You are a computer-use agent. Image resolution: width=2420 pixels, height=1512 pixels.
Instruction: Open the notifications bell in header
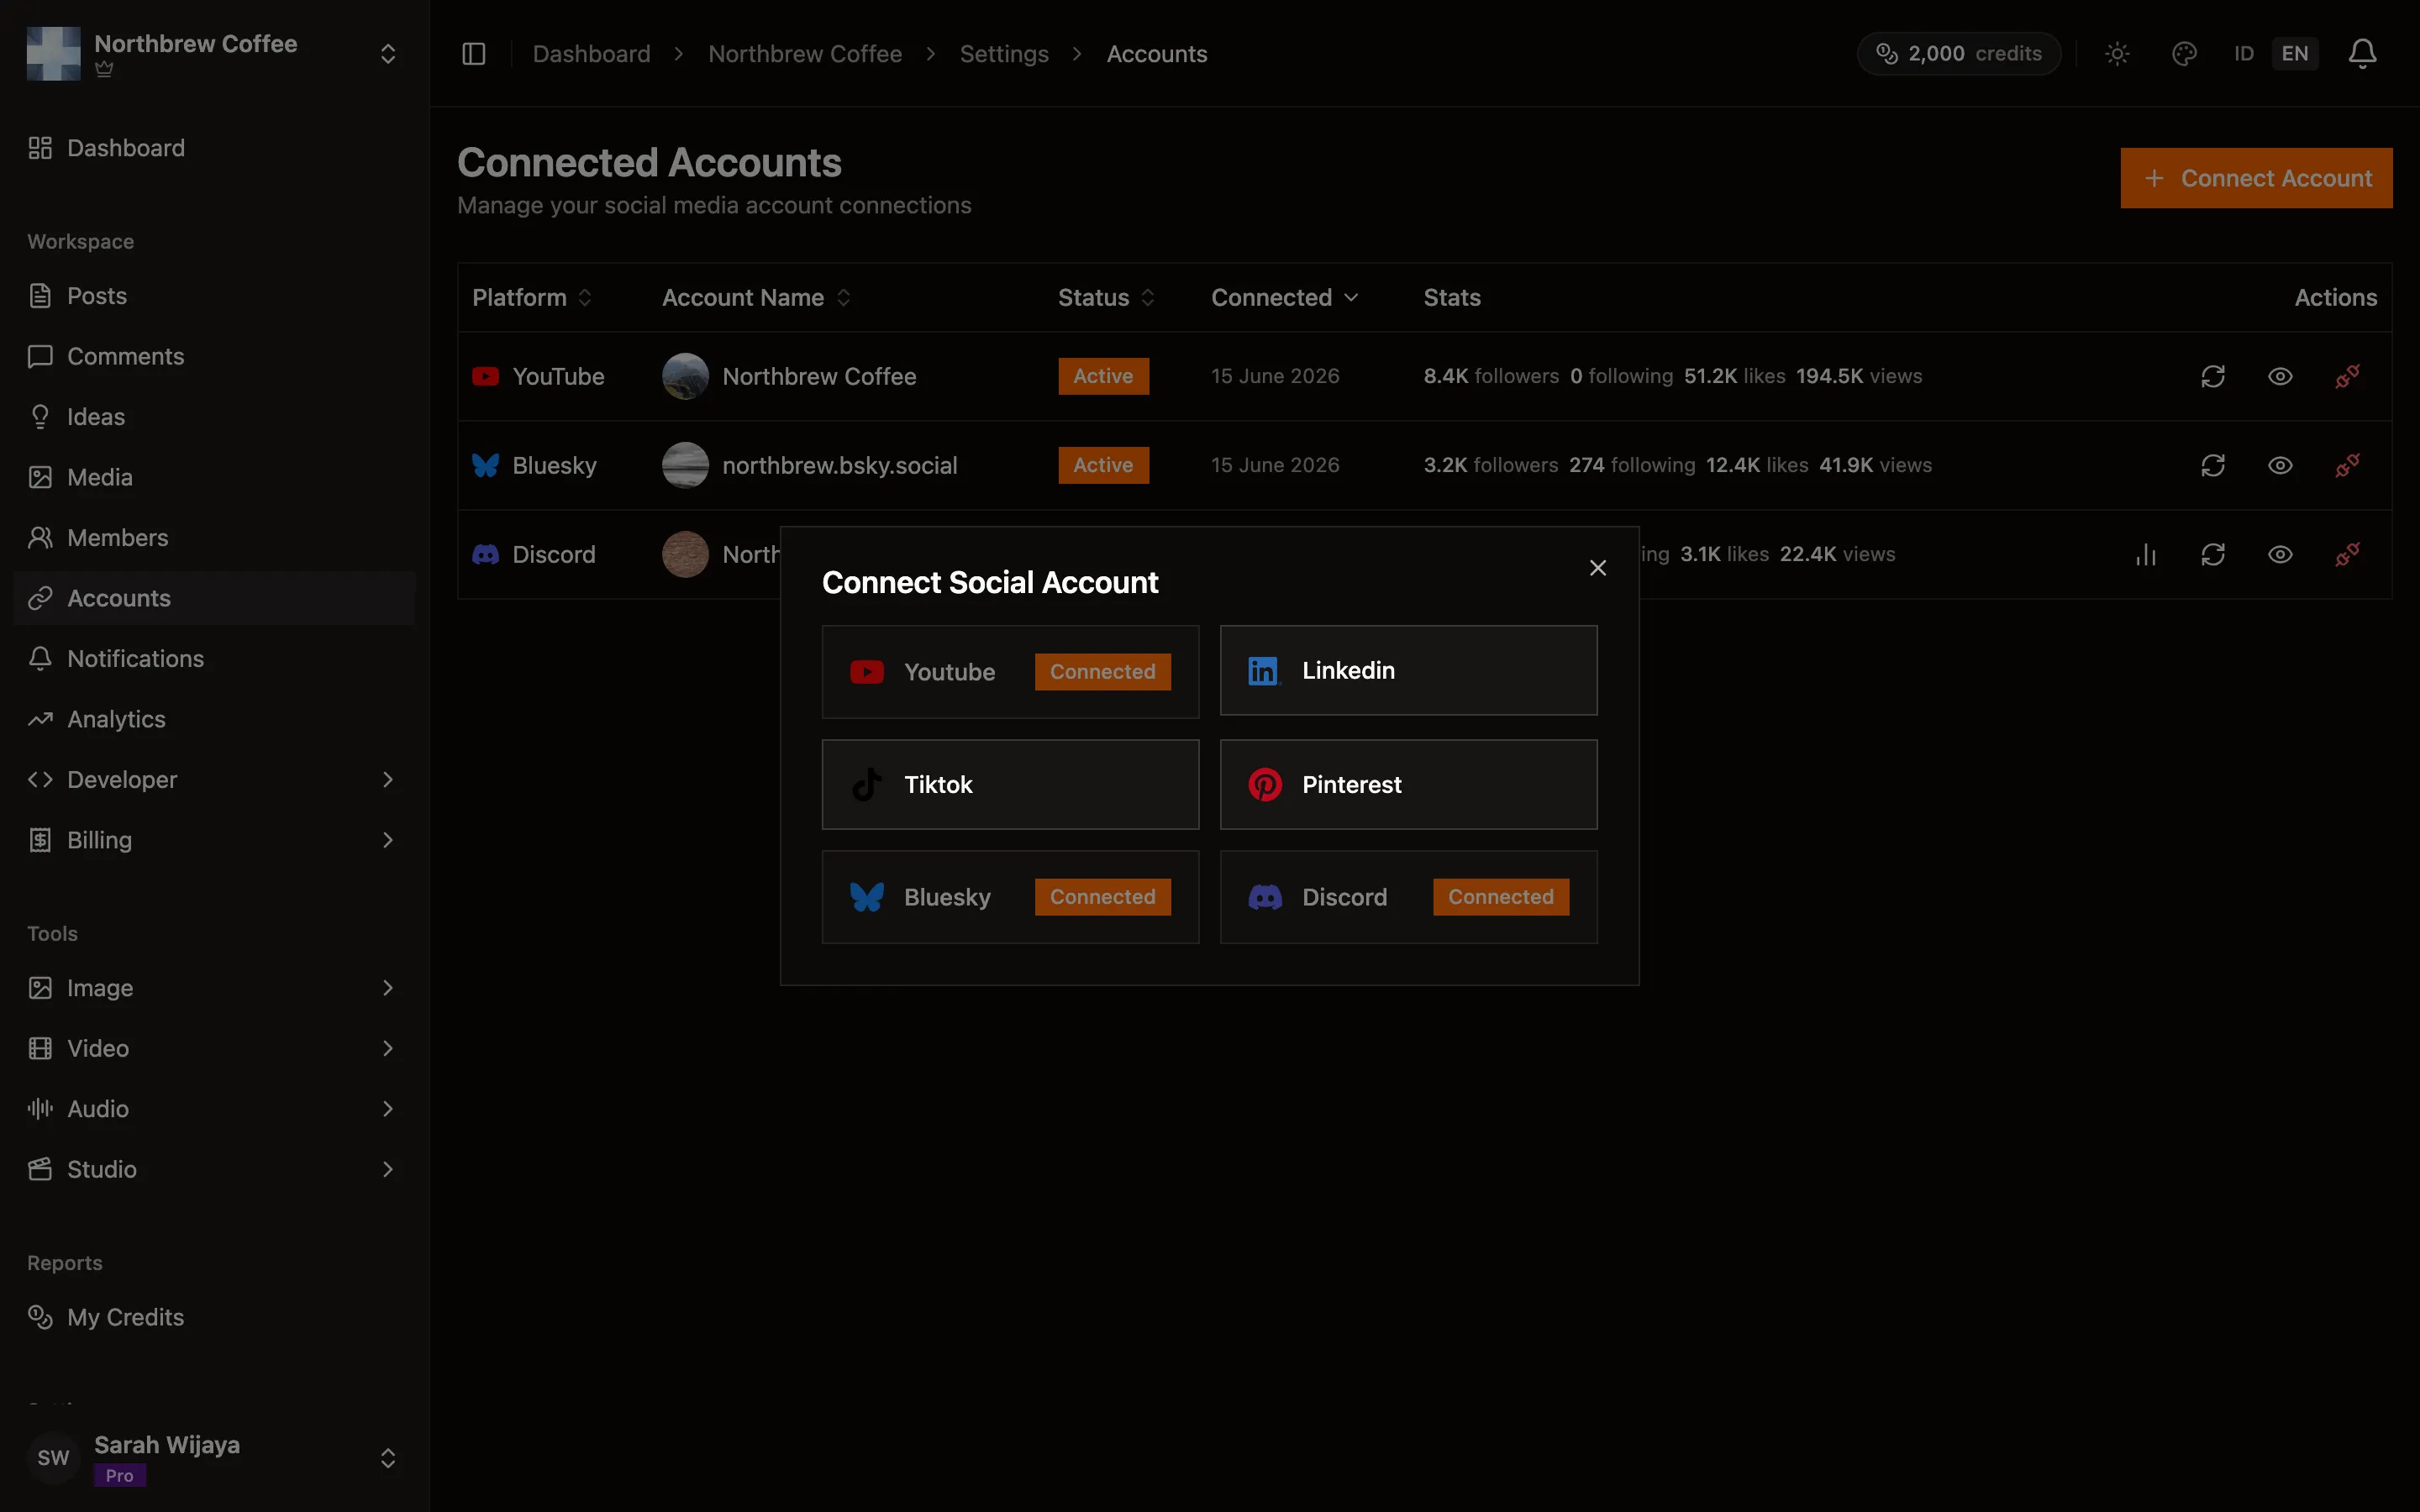pyautogui.click(x=2362, y=54)
